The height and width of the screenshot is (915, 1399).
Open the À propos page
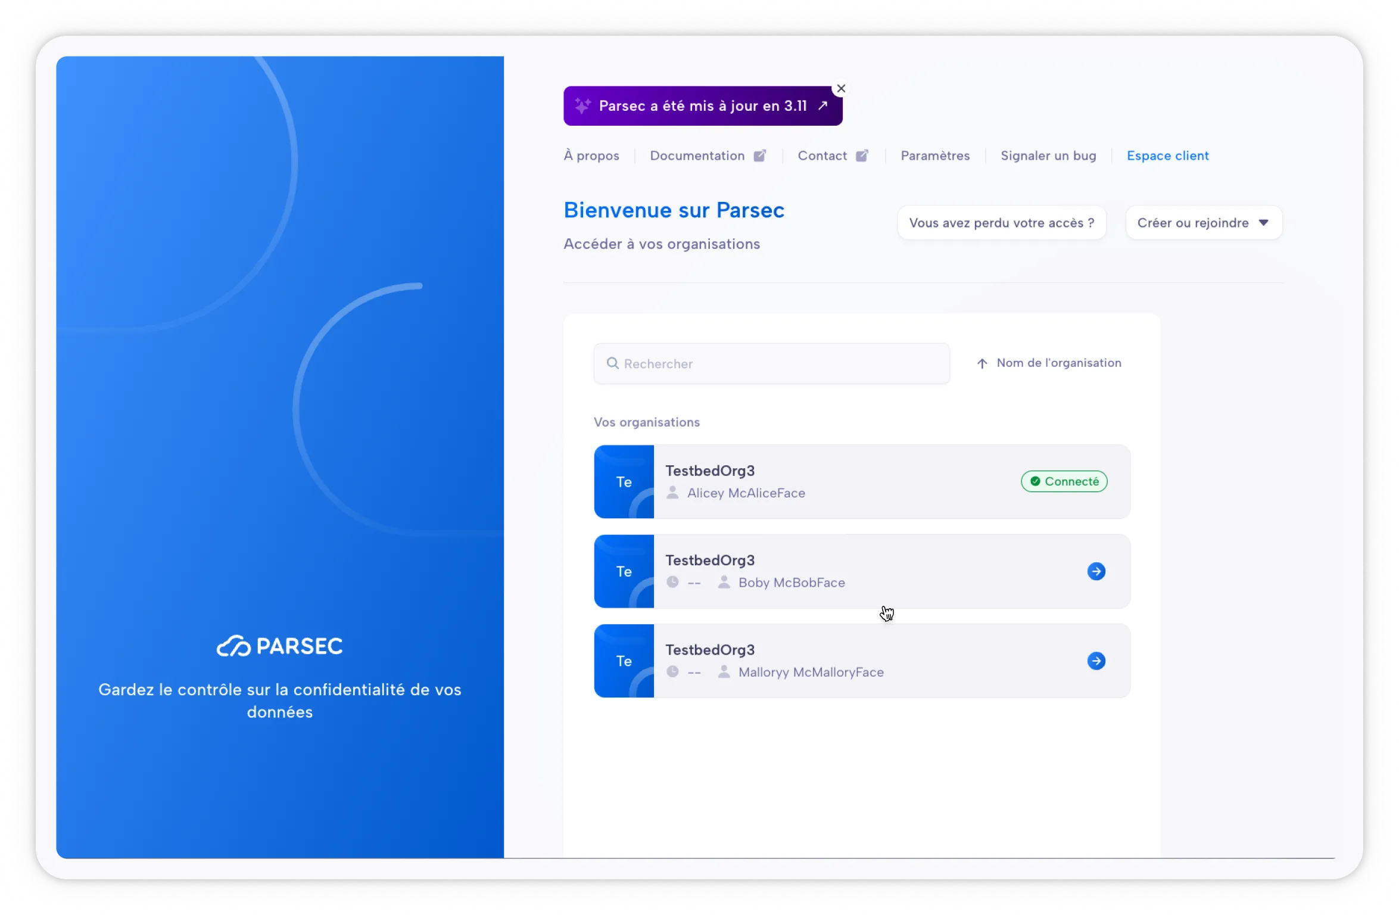[591, 155]
